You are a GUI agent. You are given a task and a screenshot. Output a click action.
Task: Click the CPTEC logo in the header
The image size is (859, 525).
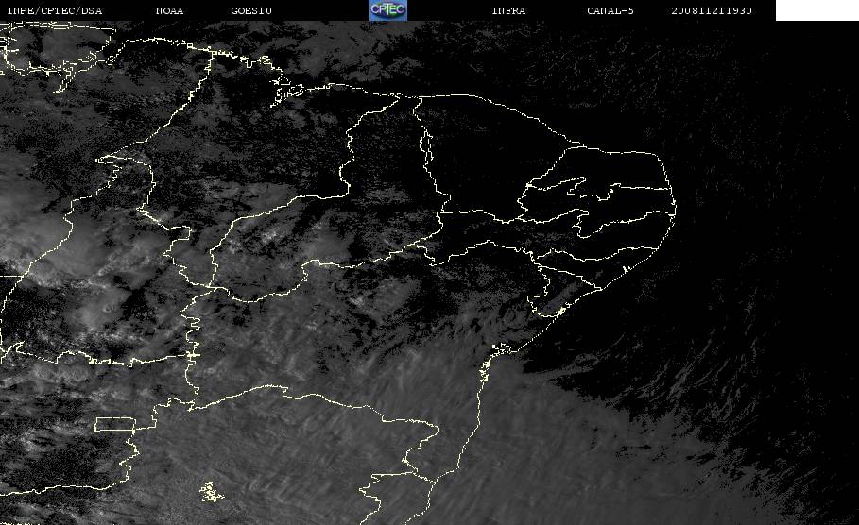387,10
